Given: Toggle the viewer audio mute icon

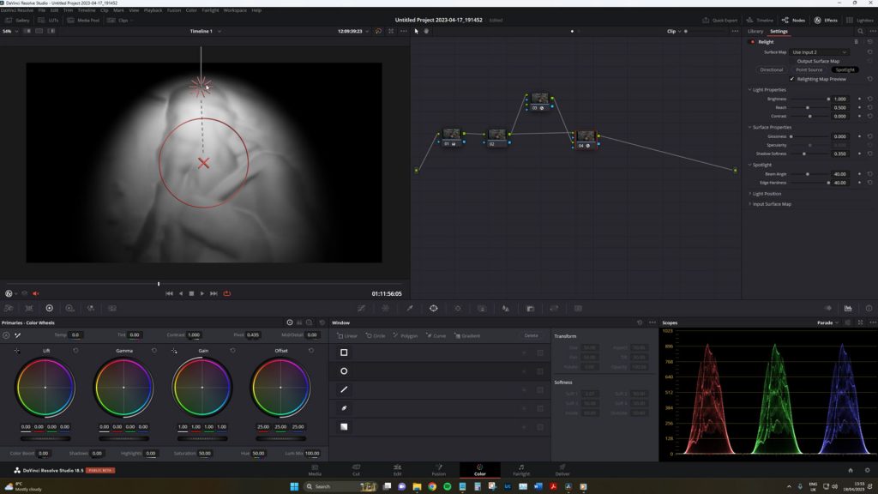Looking at the screenshot, I should click(36, 293).
